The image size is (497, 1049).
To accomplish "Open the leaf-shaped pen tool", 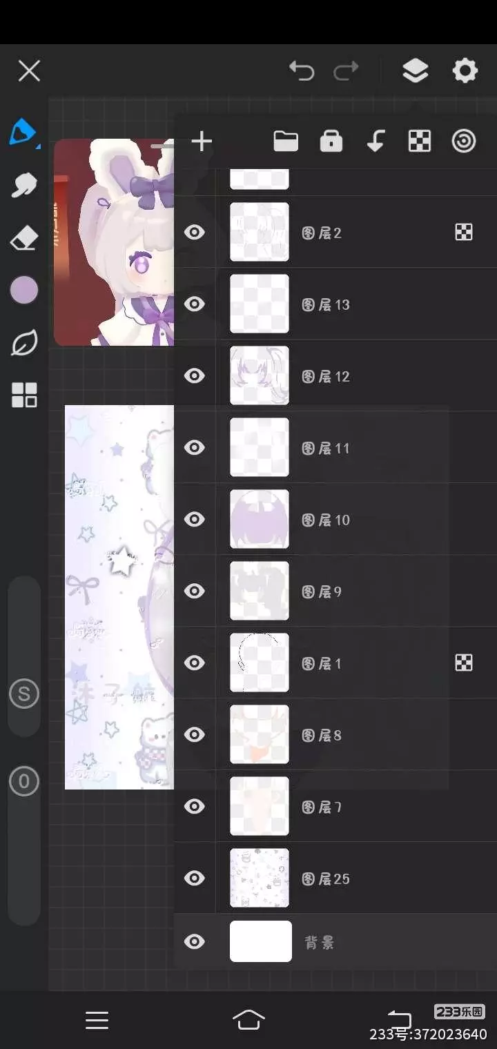I will (x=24, y=343).
